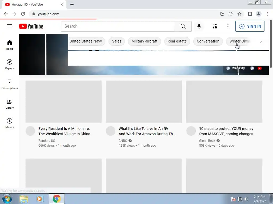The width and height of the screenshot is (273, 204).
Task: Toggle Chrome side panel icon
Action: point(250,14)
